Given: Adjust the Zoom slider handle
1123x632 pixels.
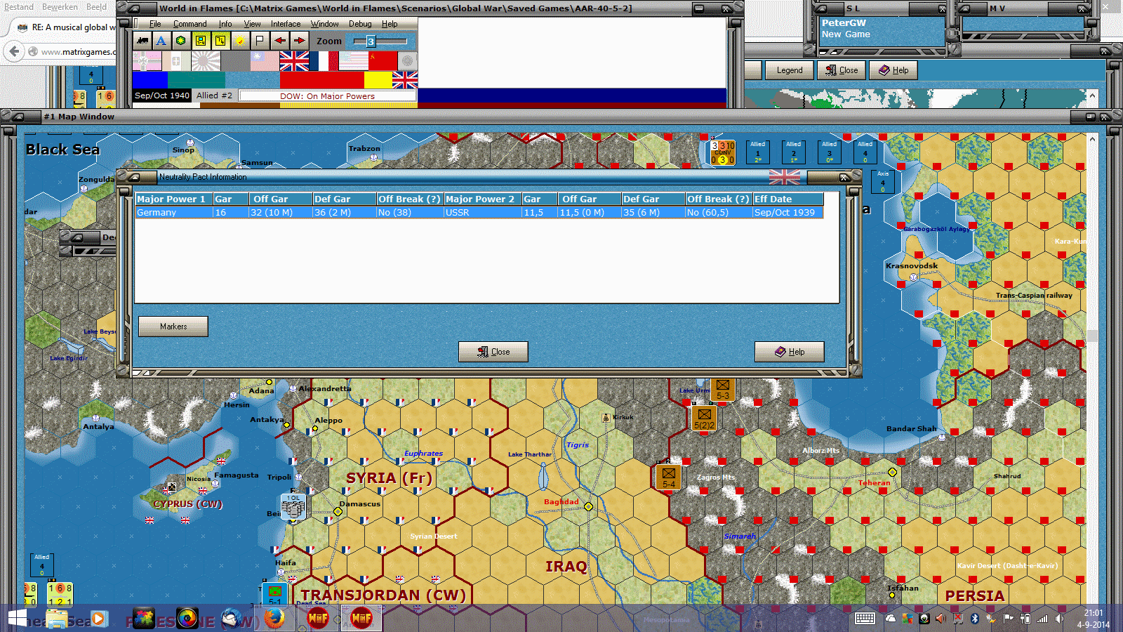Looking at the screenshot, I should [x=371, y=41].
